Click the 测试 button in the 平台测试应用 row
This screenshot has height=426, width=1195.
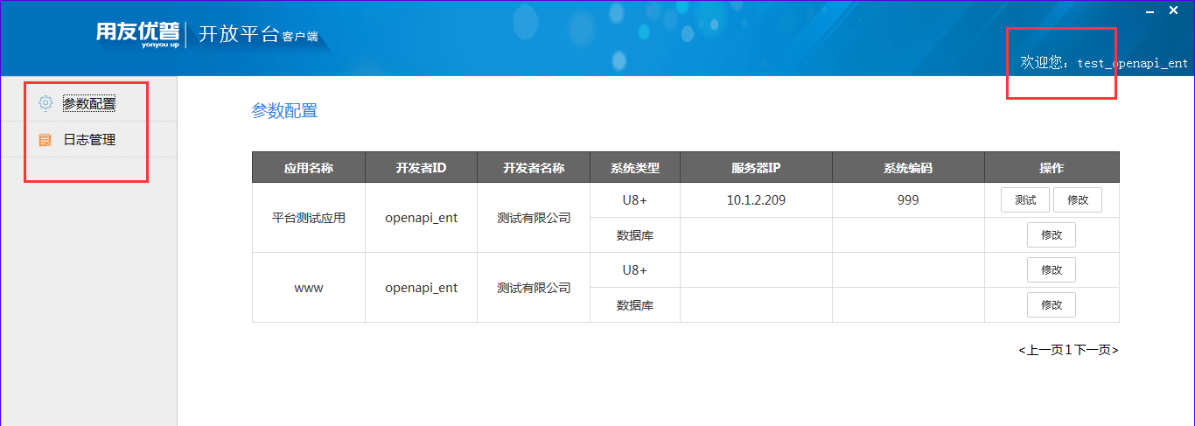coord(1025,200)
